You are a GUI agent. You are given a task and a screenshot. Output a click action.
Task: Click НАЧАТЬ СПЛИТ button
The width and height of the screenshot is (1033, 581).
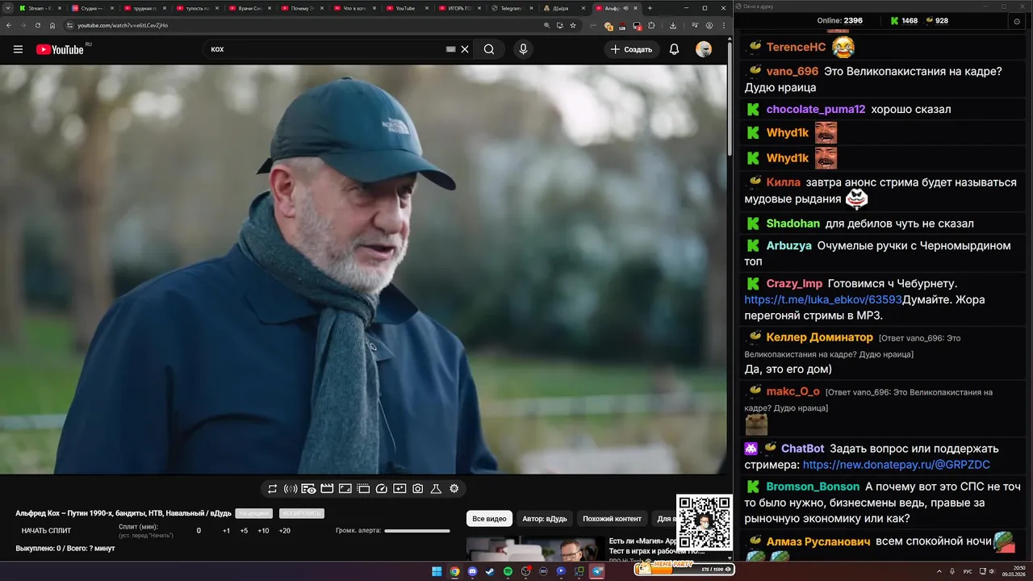click(x=46, y=531)
